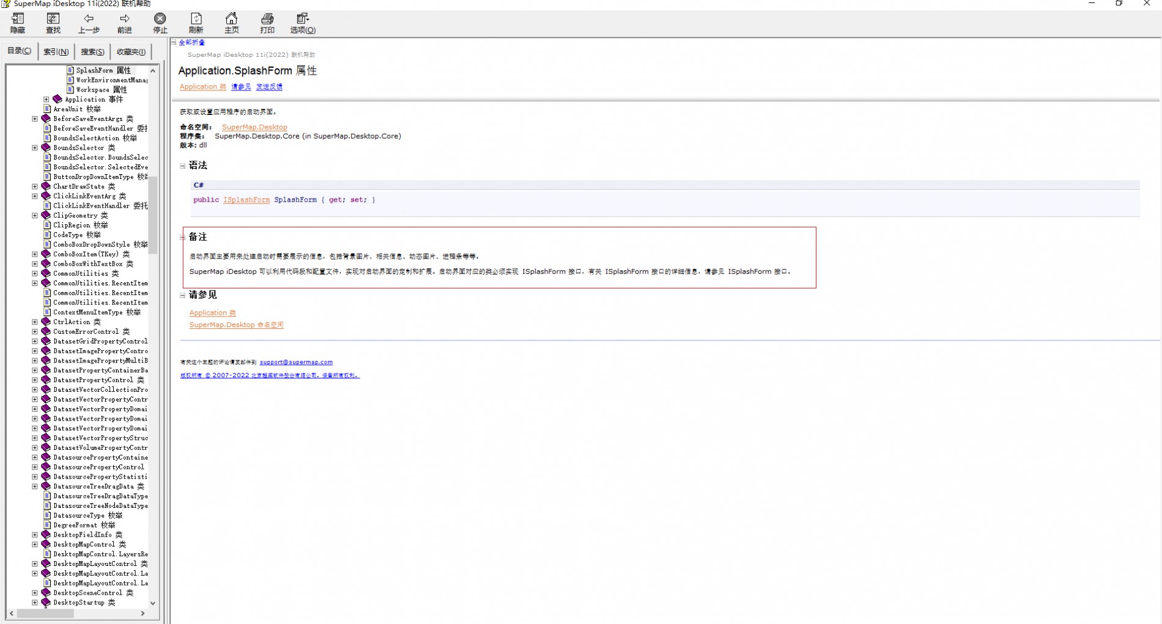Click the 发送反馈 feedback link
1162x624 pixels.
pos(269,87)
